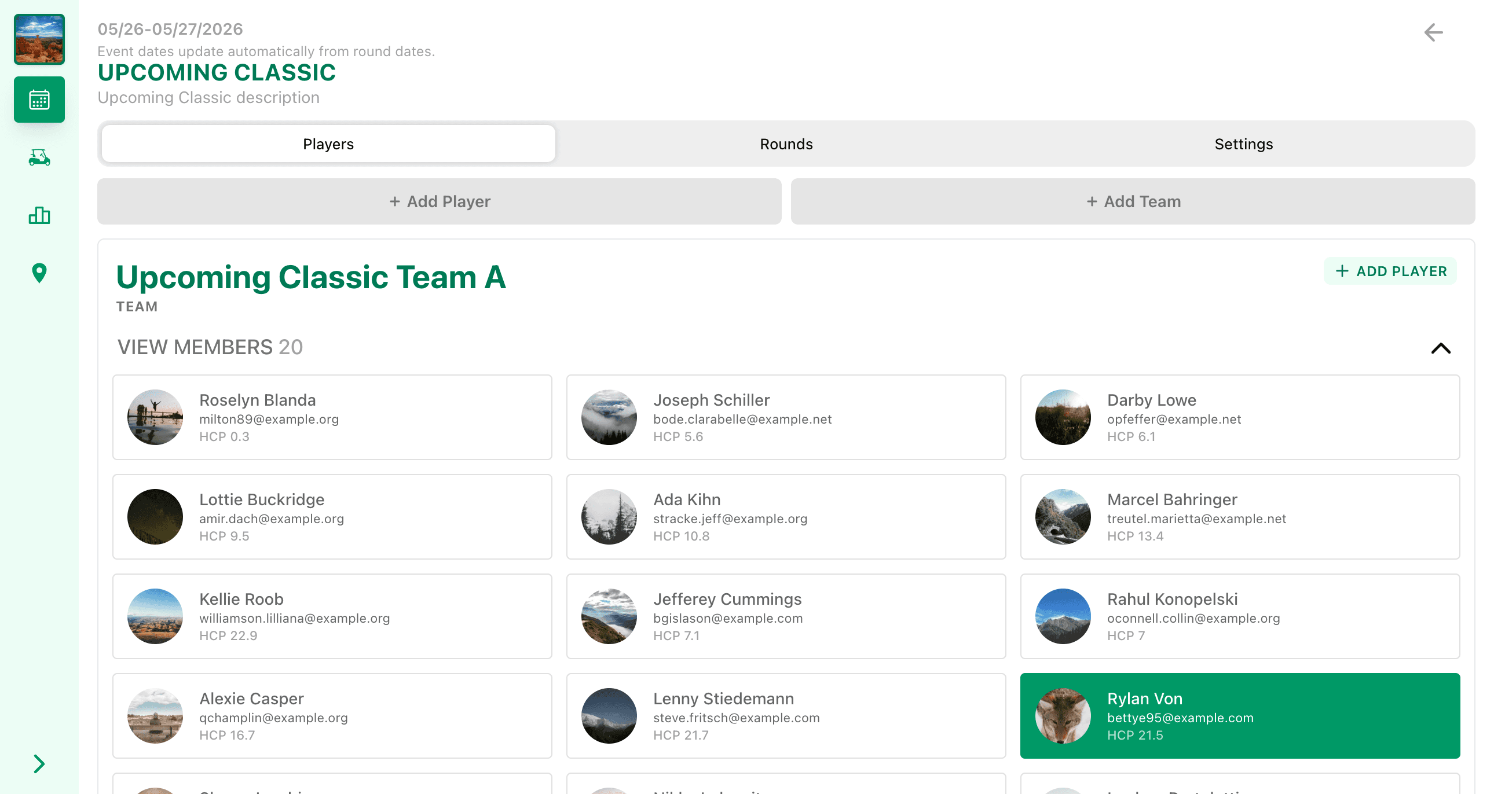Viewport: 1494px width, 794px height.
Task: Open the leaderboard chart sidebar icon
Action: 39,216
